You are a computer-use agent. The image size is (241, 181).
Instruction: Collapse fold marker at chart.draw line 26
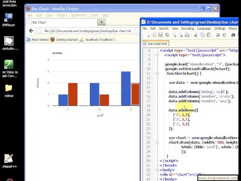click(x=157, y=142)
